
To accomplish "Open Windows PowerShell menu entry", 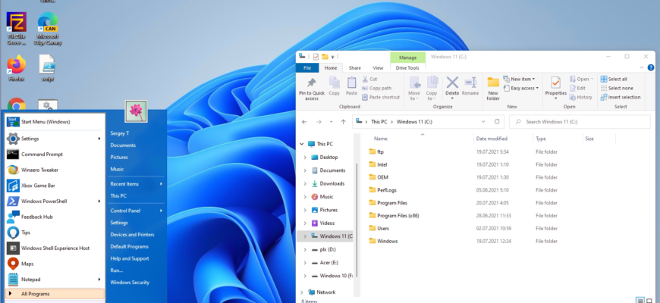I will (x=55, y=201).
